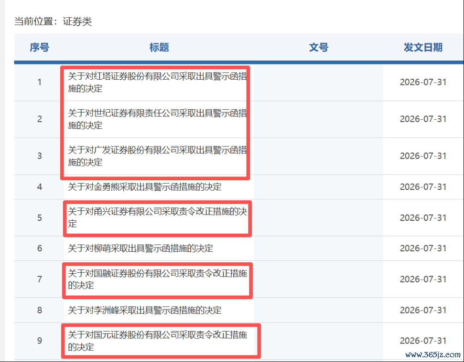Open the 世纪证券 warning letter decision link
Image resolution: width=464 pixels, height=362 pixels.
(157, 119)
